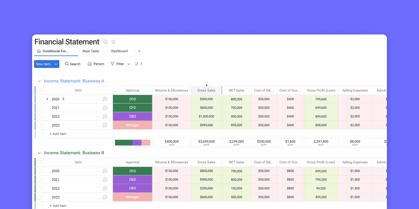Click the Financial Statement board title
Image resolution: width=419 pixels, height=209 pixels.
click(67, 42)
